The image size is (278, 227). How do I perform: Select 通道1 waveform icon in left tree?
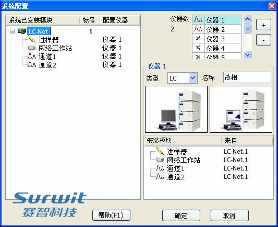[32, 56]
